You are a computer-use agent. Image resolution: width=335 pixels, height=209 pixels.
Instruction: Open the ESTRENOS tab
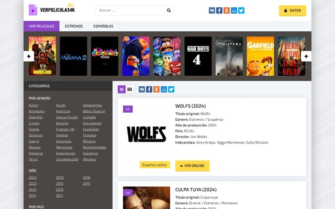pos(74,26)
